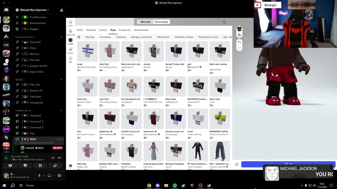The width and height of the screenshot is (337, 189).
Task: Open Spotify from the Windows taskbar
Action: click(x=175, y=186)
